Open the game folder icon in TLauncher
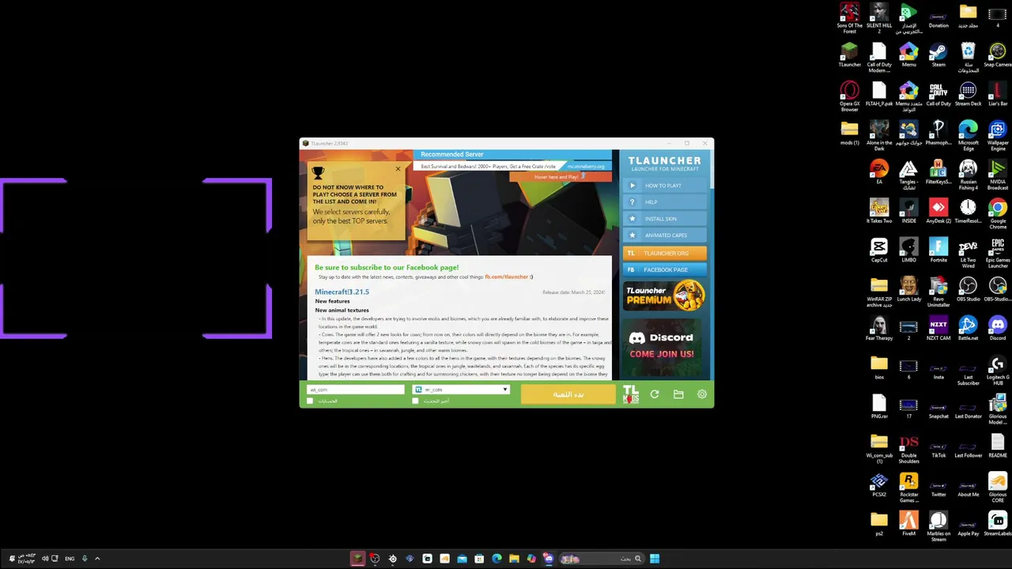Viewport: 1012px width, 569px height. coord(678,394)
